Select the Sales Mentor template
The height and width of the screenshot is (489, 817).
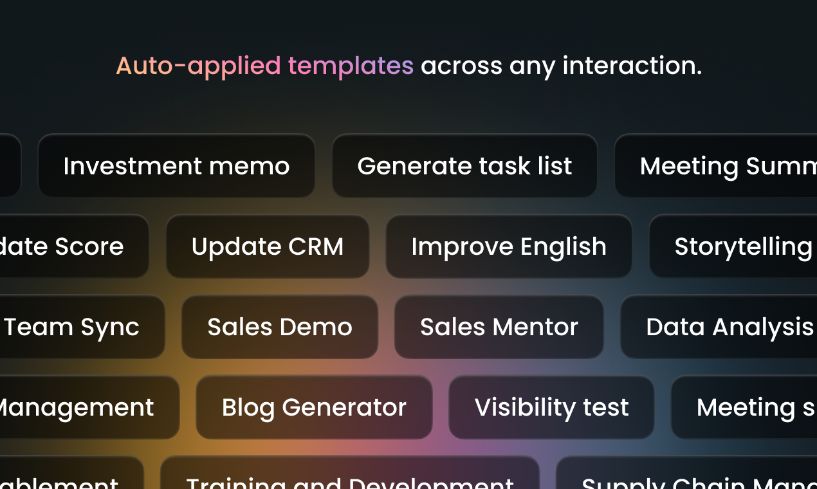click(499, 327)
